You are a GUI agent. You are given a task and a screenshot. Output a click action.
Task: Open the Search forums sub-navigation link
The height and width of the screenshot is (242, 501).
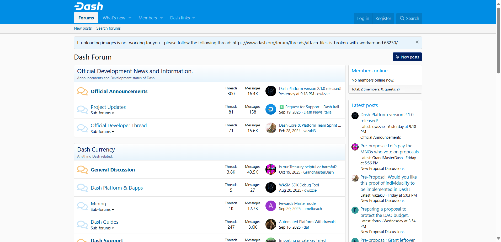(108, 28)
